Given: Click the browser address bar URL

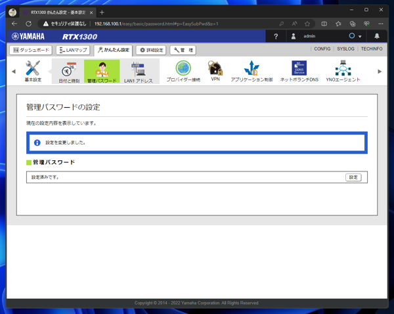Looking at the screenshot, I should (156, 24).
